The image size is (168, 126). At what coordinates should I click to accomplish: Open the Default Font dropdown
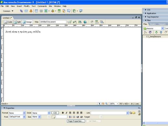(x=17, y=117)
